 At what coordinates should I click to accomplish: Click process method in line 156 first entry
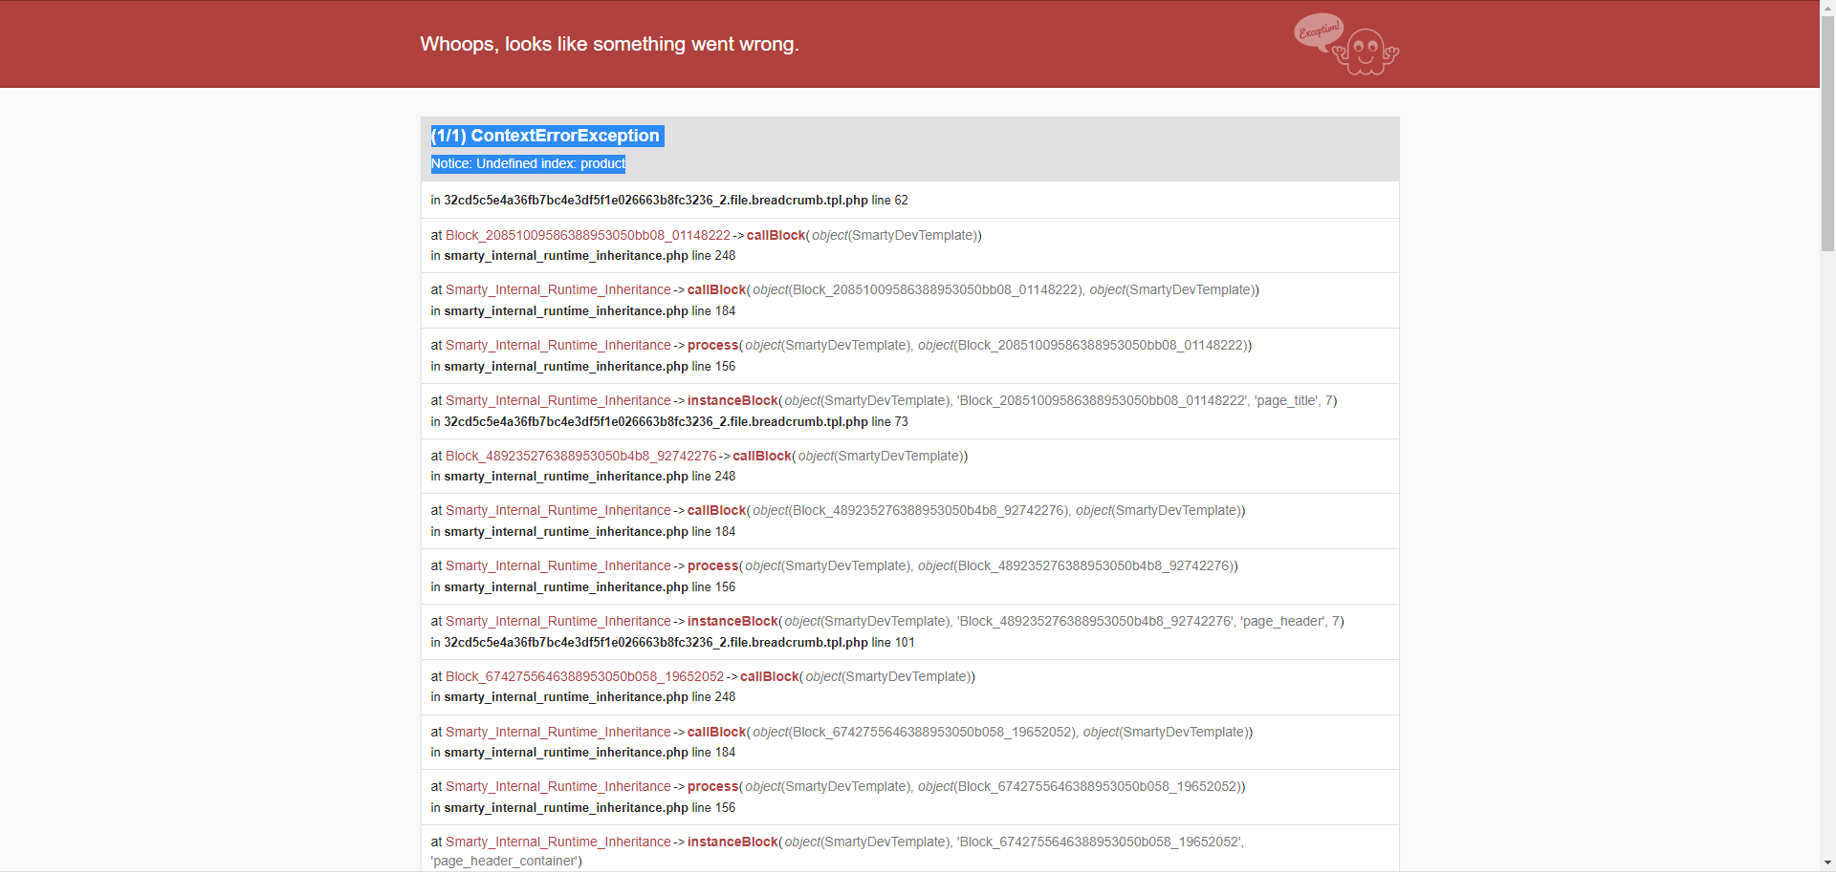pos(713,345)
